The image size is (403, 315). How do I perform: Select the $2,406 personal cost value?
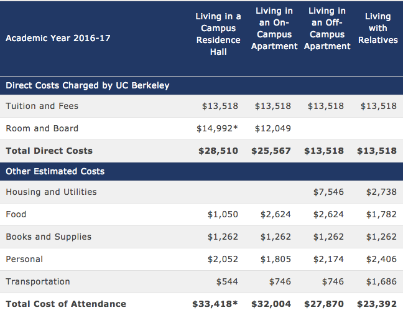click(381, 259)
